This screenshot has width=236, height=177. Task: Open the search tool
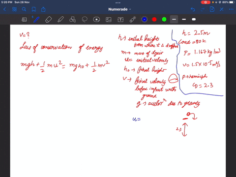point(24,9)
